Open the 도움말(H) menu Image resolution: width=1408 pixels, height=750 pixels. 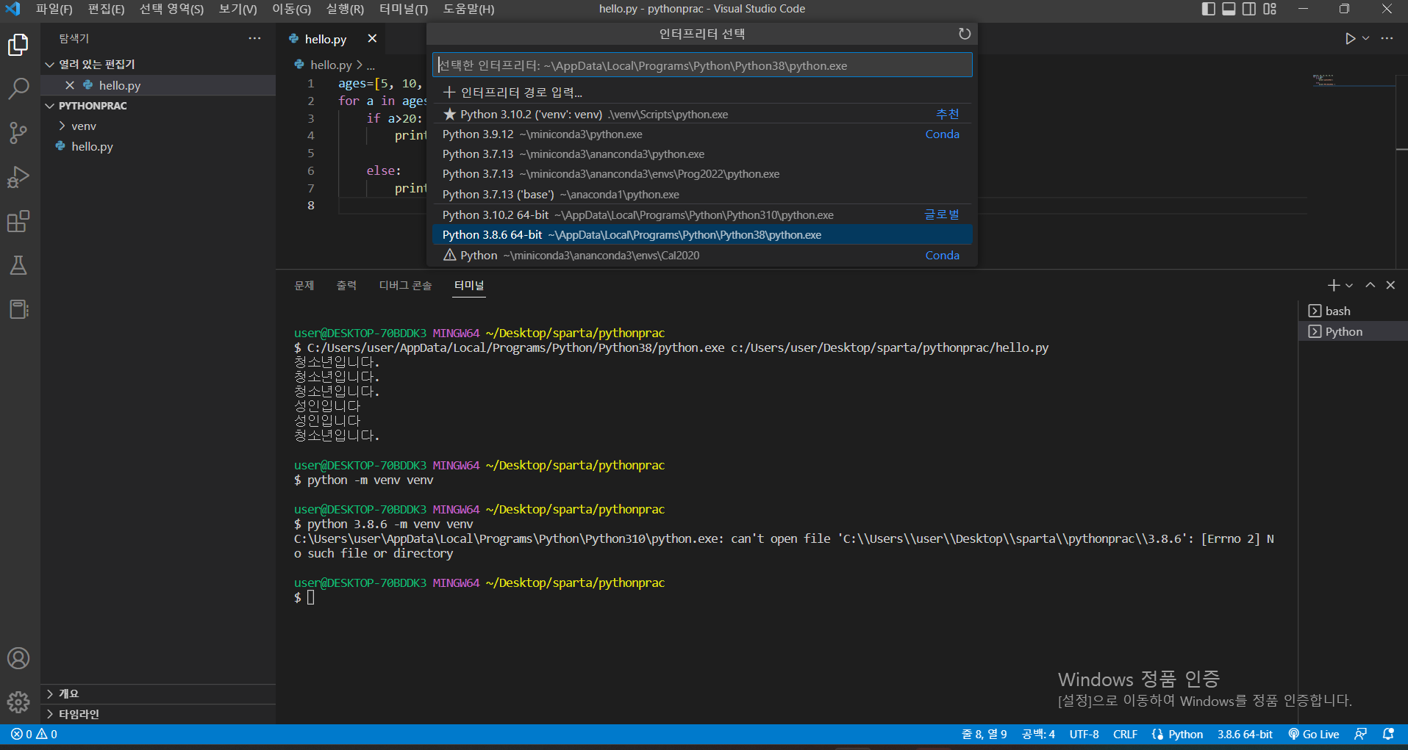tap(468, 9)
